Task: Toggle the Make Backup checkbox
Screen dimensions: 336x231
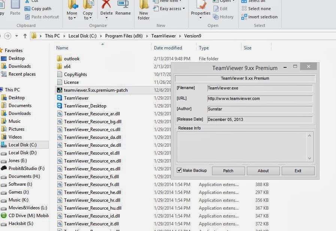Action: (x=179, y=170)
